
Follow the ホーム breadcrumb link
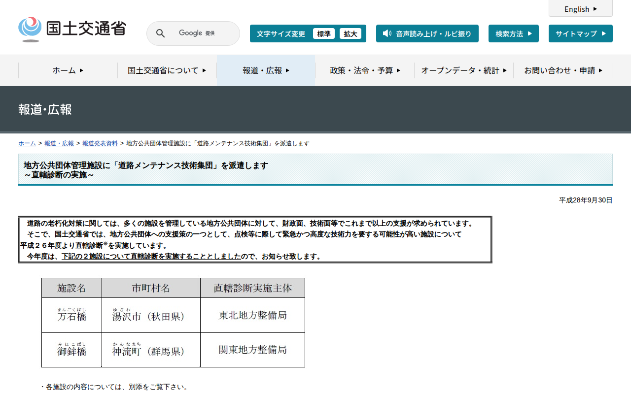pos(27,143)
